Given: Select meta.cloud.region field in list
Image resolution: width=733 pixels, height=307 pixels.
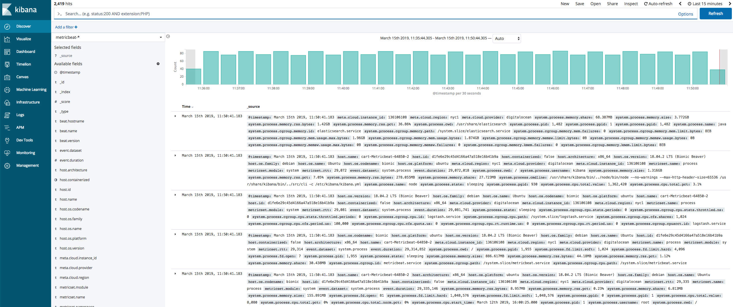Looking at the screenshot, I should click(x=74, y=278).
